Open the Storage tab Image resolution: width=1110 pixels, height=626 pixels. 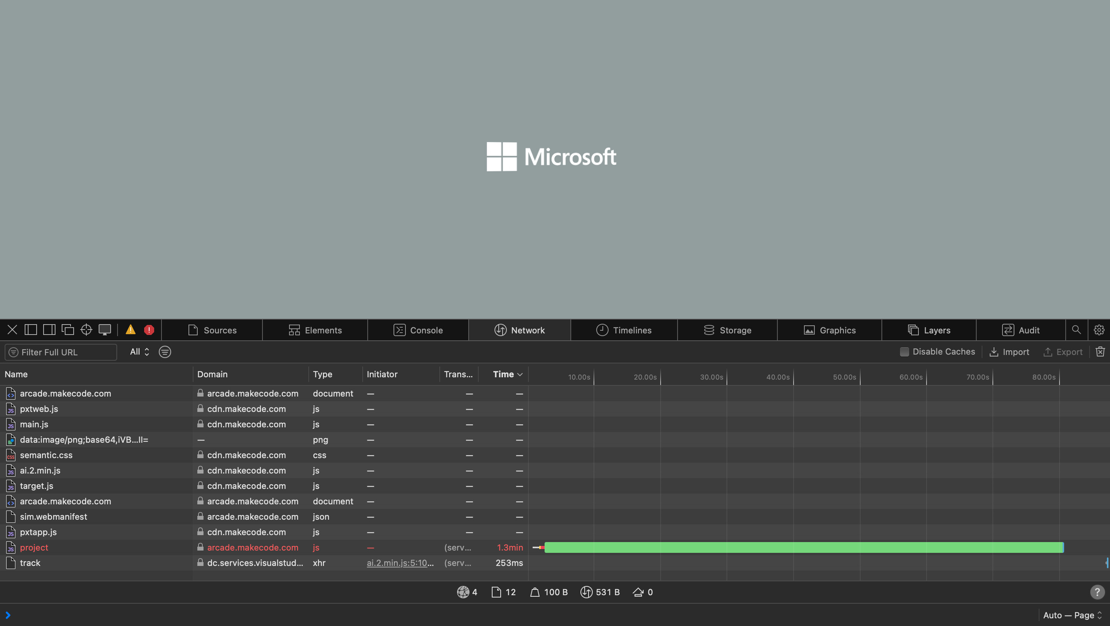(x=727, y=330)
